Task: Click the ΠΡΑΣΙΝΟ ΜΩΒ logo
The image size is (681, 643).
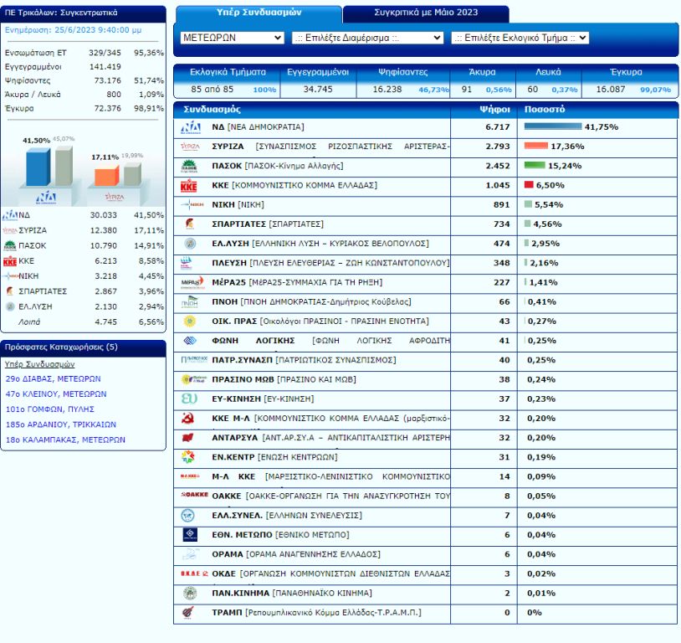Action: point(194,379)
